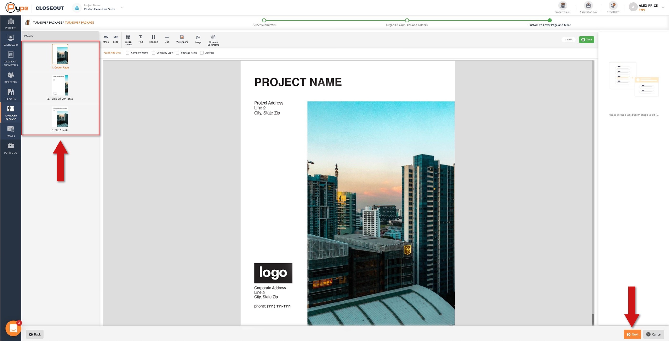Toggle the Address checkbox

pos(202,53)
